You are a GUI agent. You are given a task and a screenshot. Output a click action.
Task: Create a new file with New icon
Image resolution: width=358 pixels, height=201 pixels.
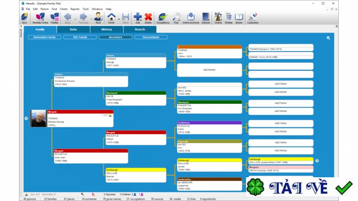25,18
